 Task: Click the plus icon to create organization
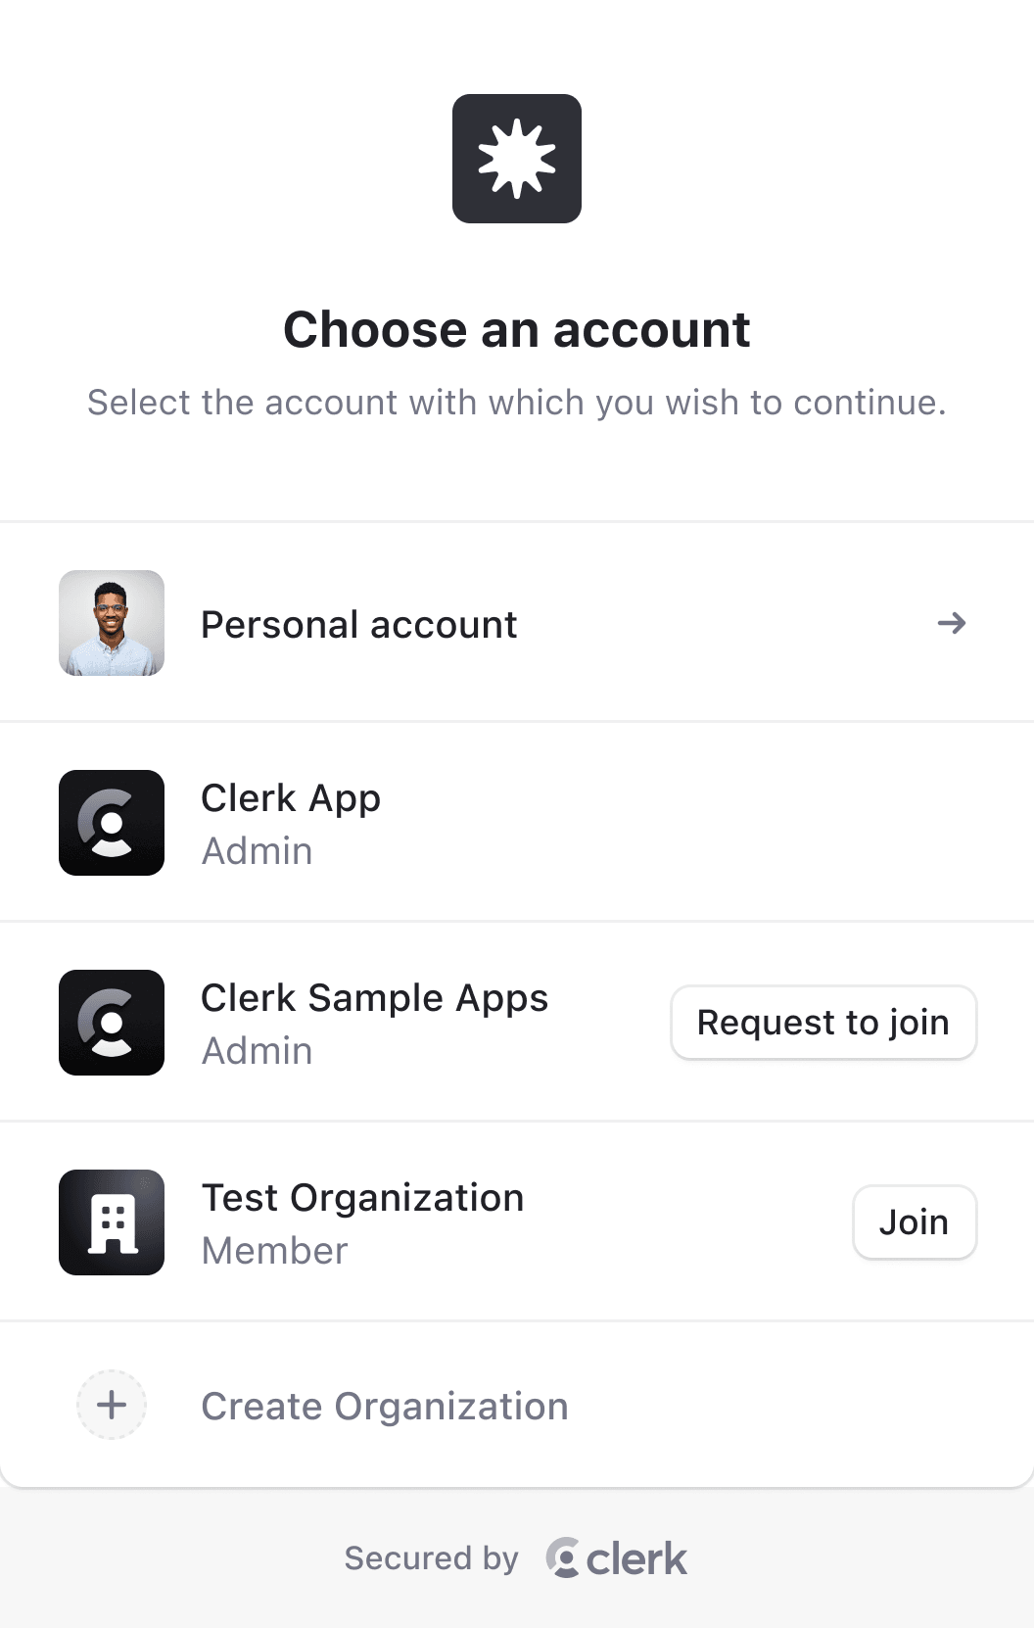[x=112, y=1405]
